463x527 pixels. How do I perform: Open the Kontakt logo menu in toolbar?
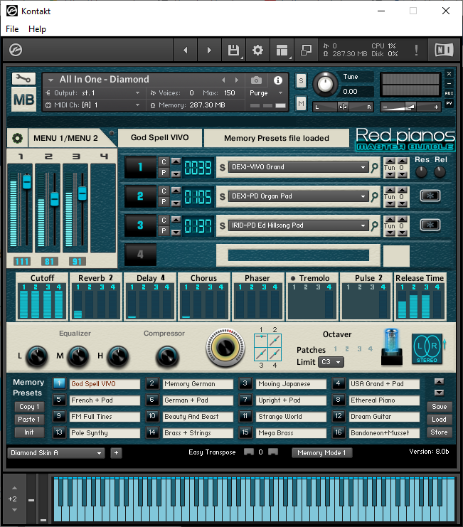click(16, 50)
